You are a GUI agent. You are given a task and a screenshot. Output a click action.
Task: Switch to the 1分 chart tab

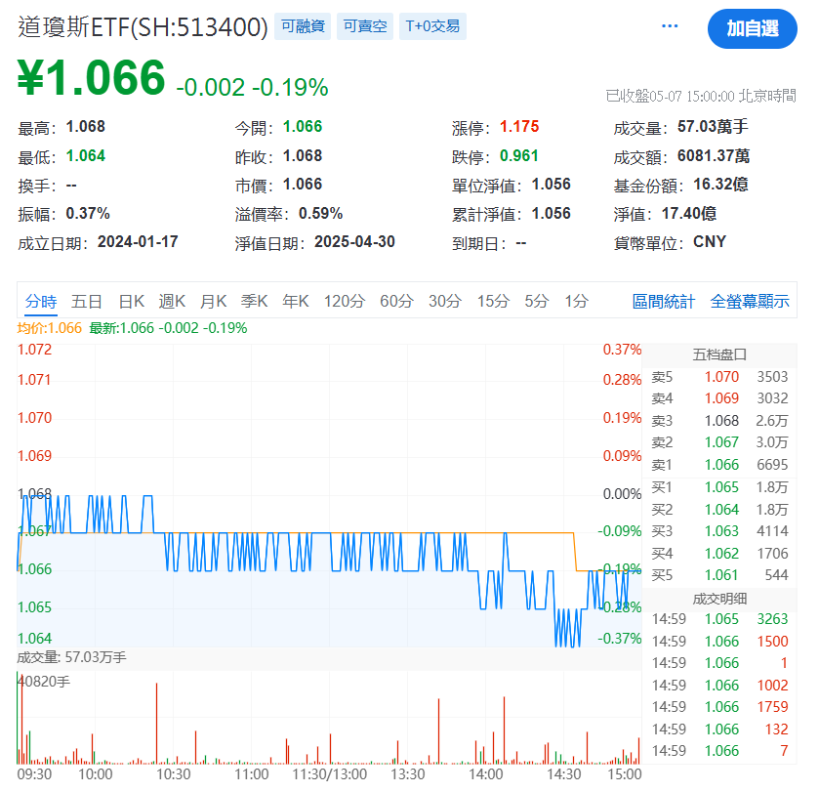click(x=576, y=302)
